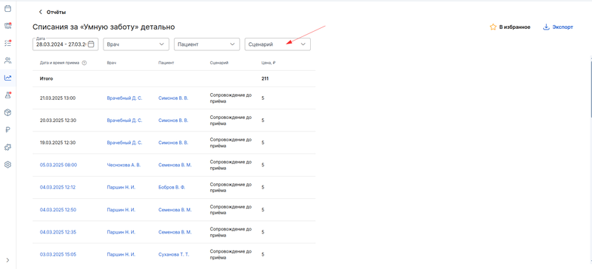Go back to Отчёты
Viewport: 592px width, 269px height.
click(x=53, y=12)
